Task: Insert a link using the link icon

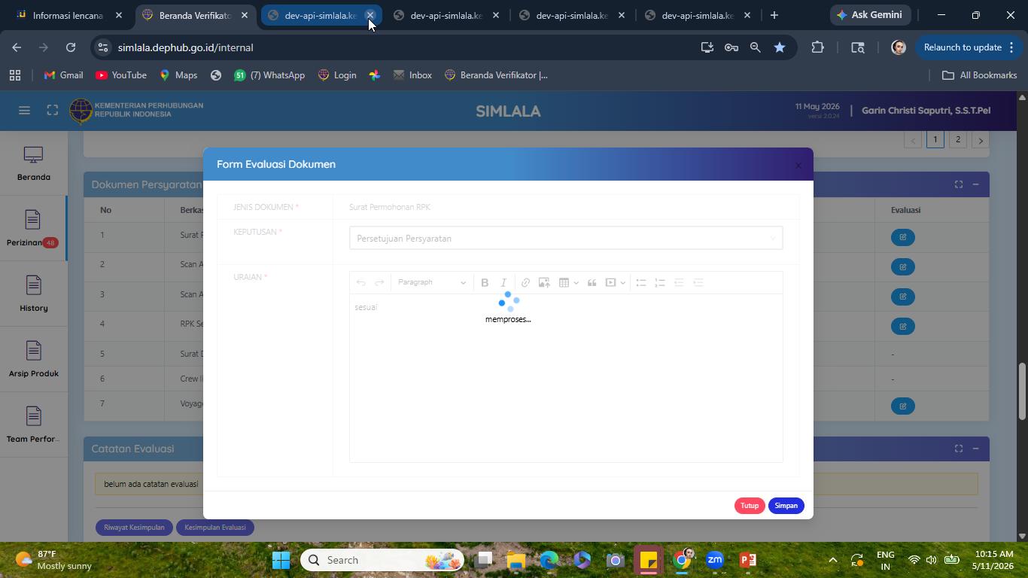Action: click(525, 282)
